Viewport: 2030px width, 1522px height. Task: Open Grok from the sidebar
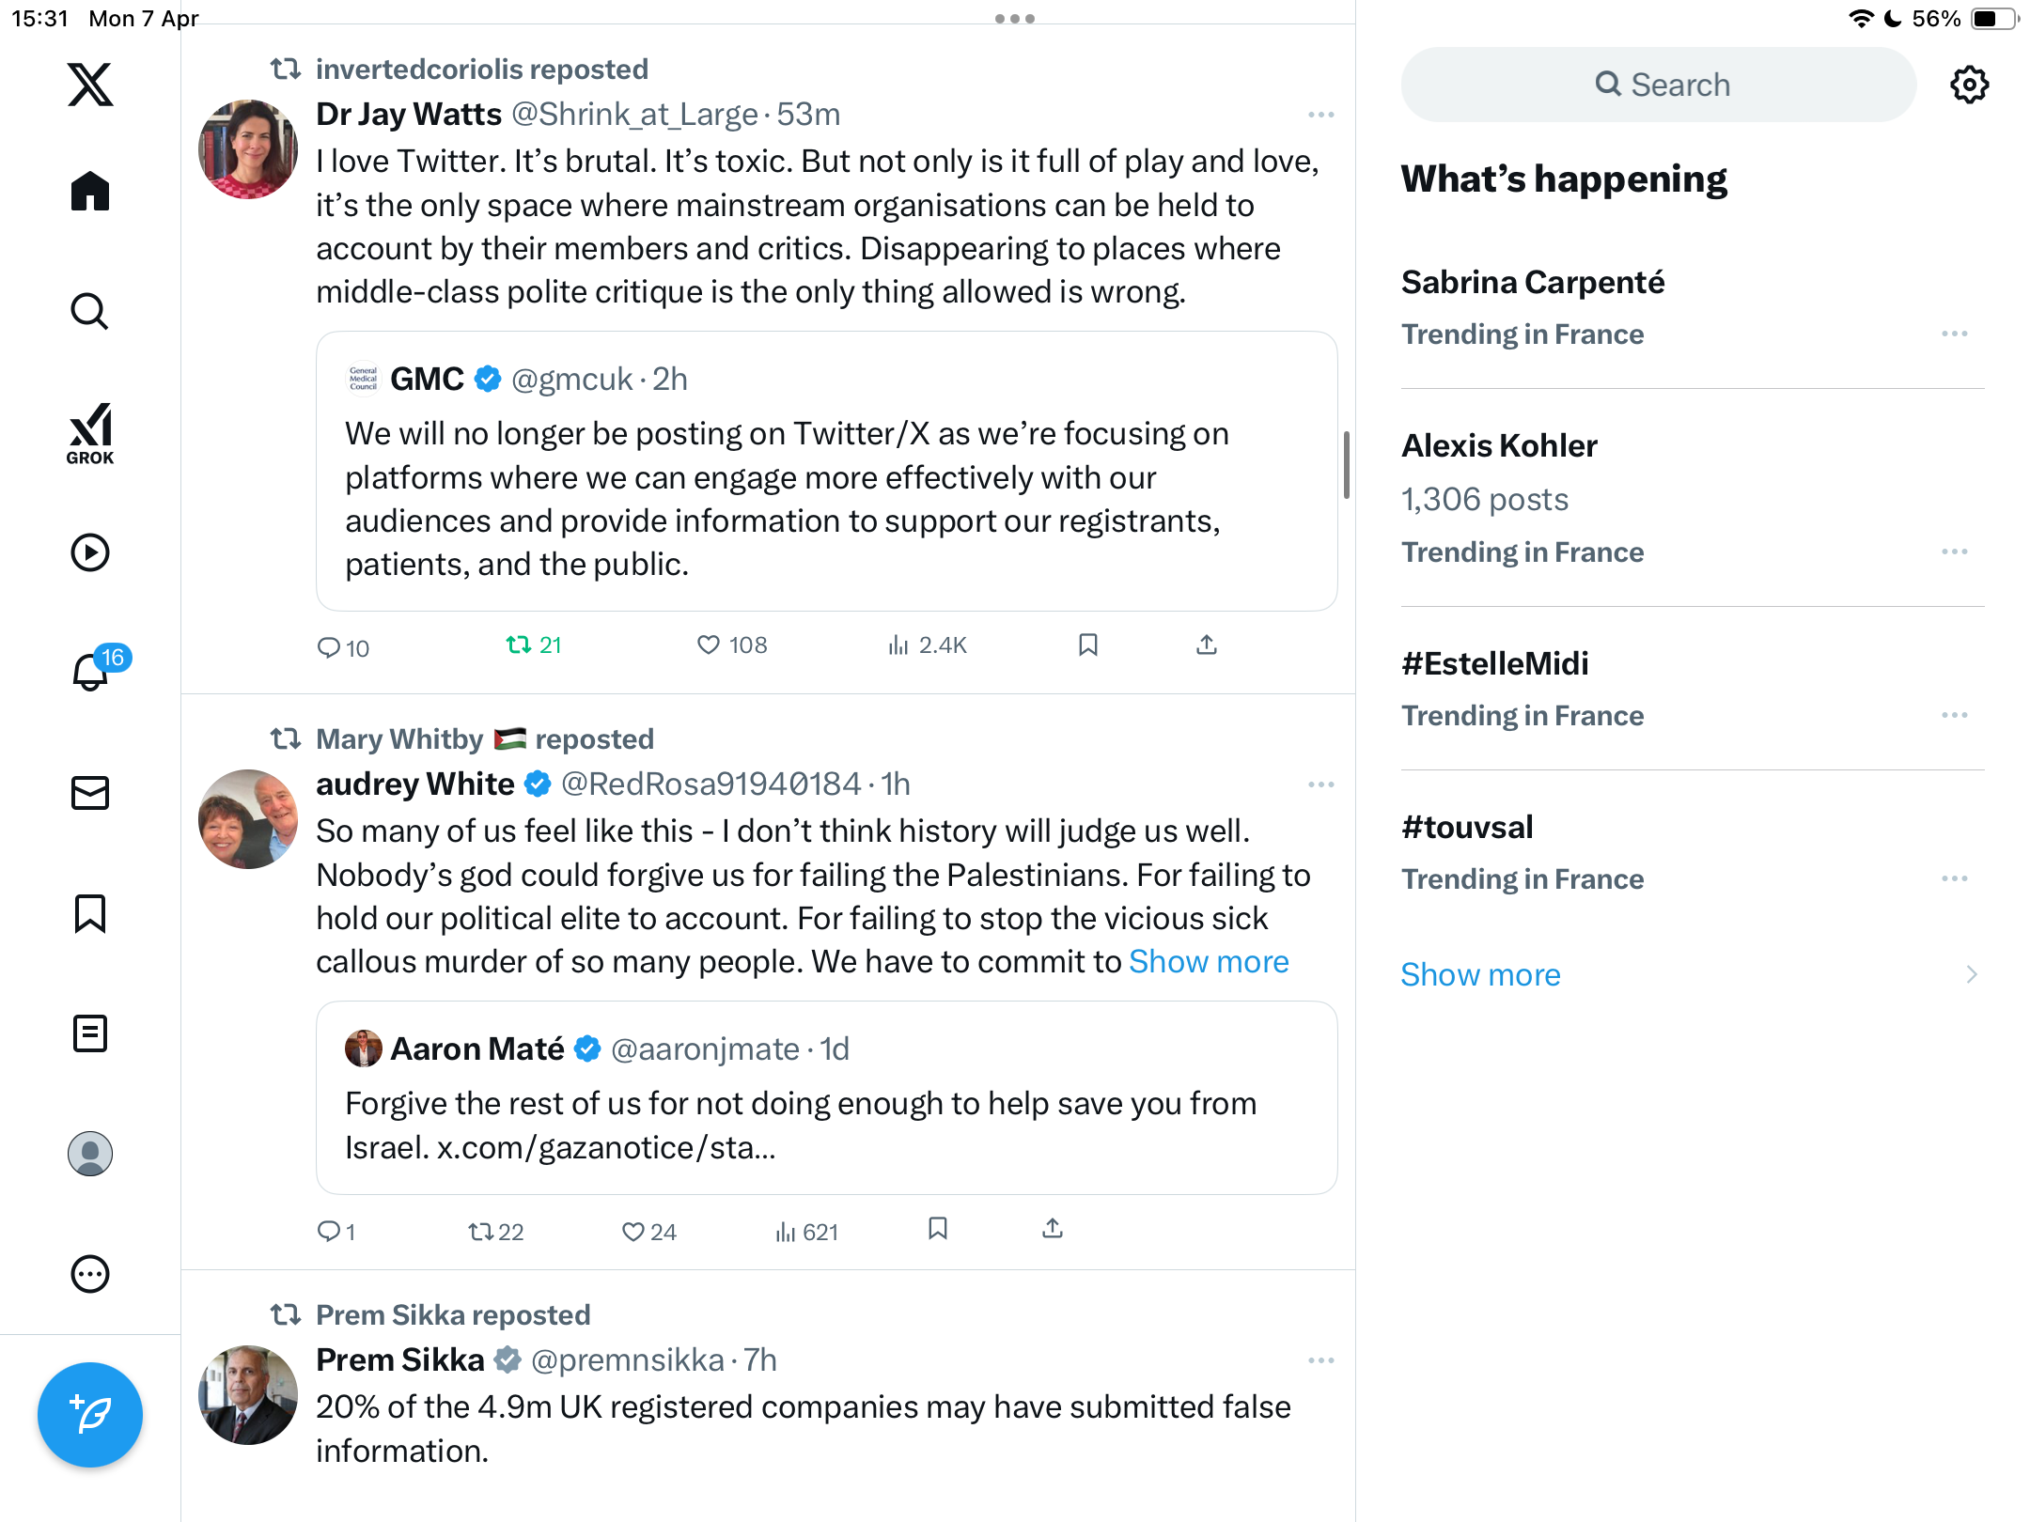90,433
